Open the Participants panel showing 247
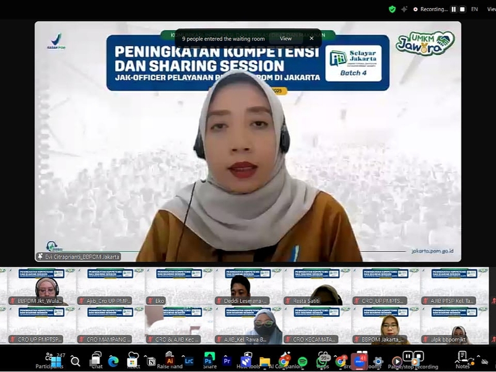 [x=50, y=361]
